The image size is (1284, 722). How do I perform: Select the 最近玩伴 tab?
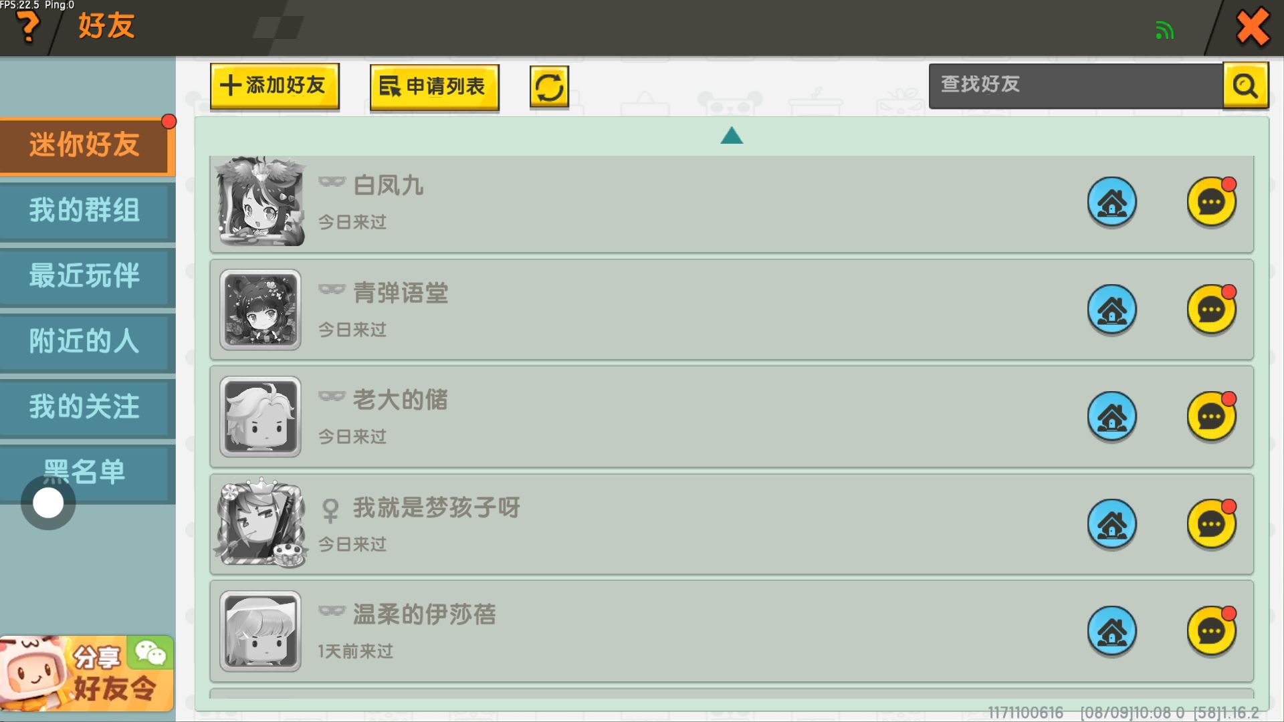point(86,277)
